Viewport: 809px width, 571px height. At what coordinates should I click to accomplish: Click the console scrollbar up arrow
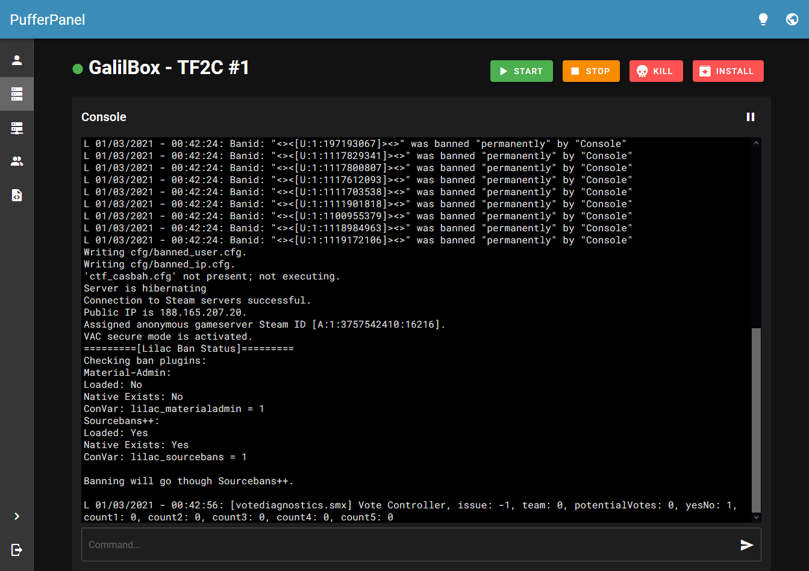(757, 143)
